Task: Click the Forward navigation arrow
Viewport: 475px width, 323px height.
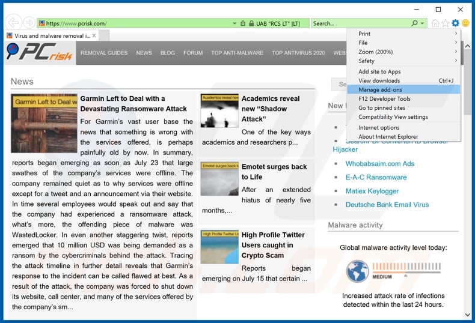Action: click(29, 23)
